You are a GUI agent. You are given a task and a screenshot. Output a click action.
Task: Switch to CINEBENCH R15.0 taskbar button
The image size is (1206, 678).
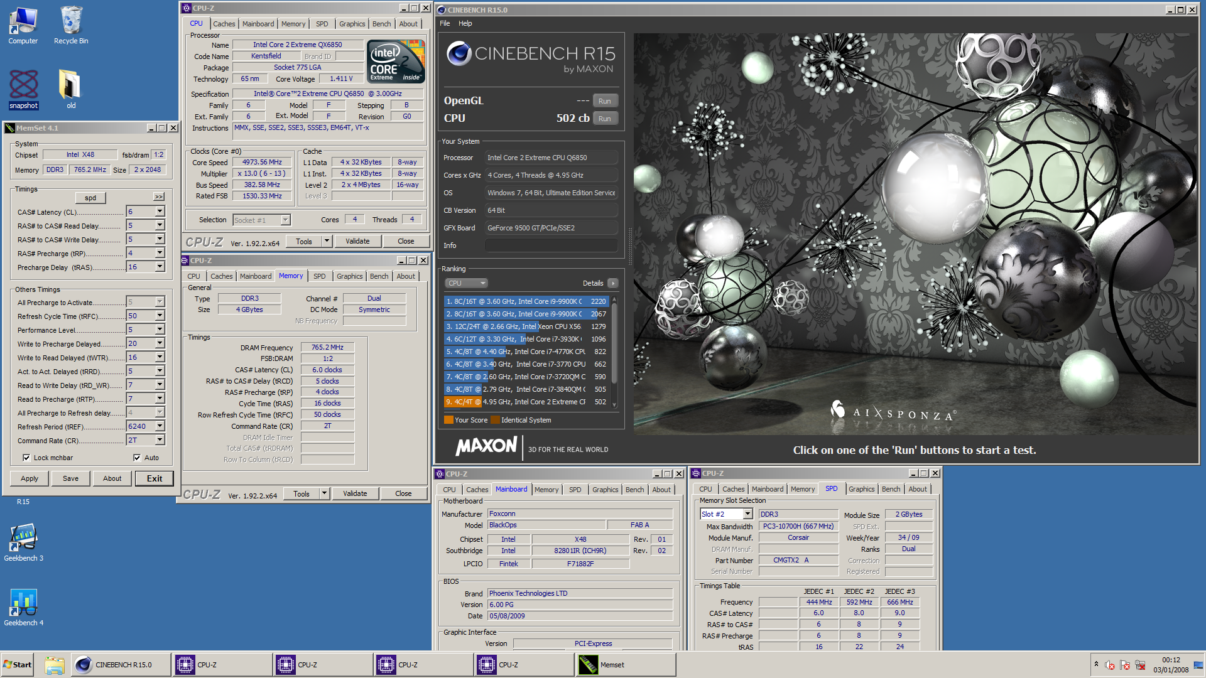pos(121,665)
